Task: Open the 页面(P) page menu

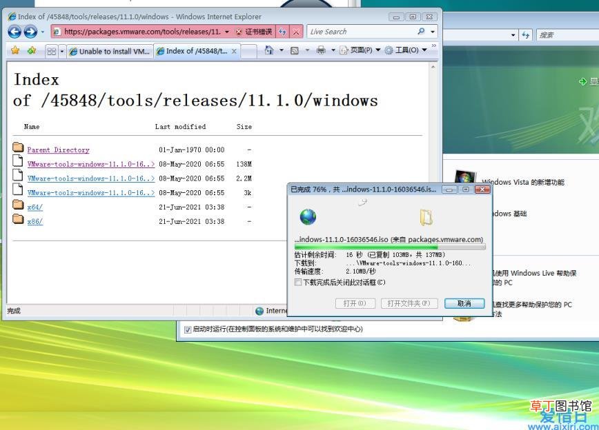Action: 360,50
